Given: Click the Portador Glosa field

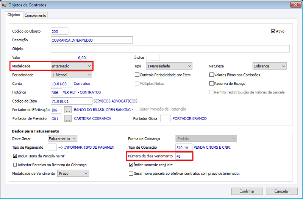Looking at the screenshot, I should [165, 118].
